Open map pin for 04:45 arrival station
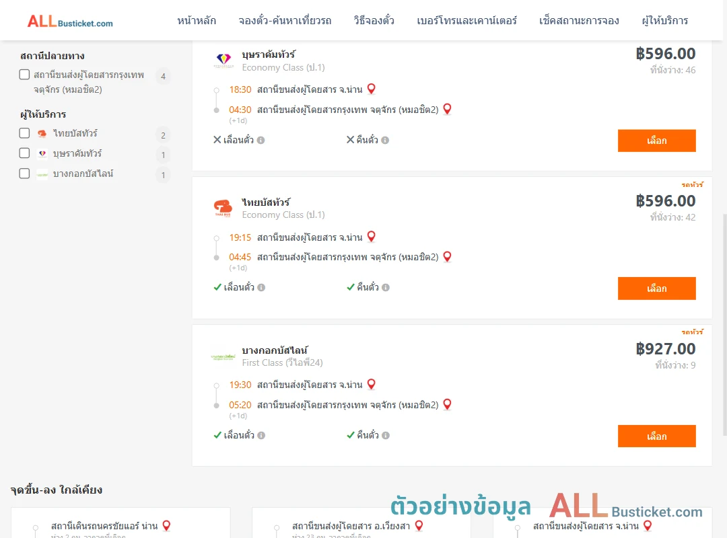This screenshot has width=727, height=538. click(x=448, y=257)
